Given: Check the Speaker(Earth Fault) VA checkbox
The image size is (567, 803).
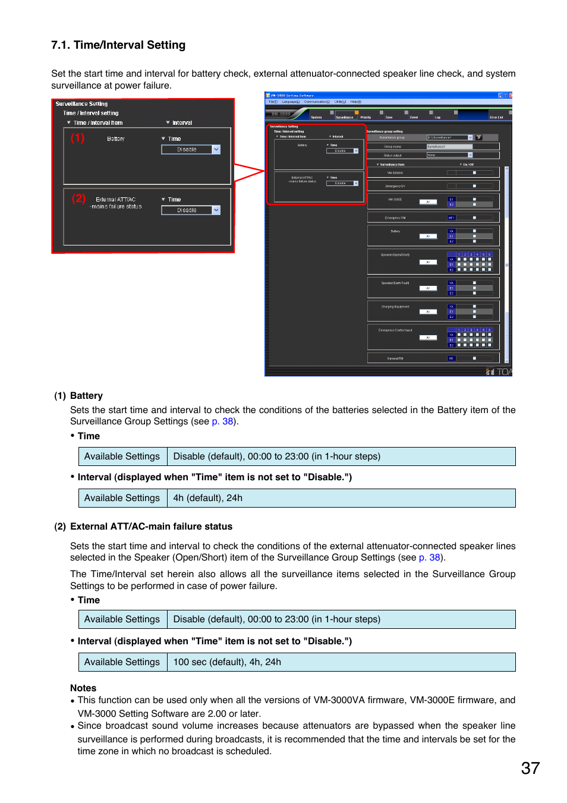Looking at the screenshot, I should coord(474,283).
